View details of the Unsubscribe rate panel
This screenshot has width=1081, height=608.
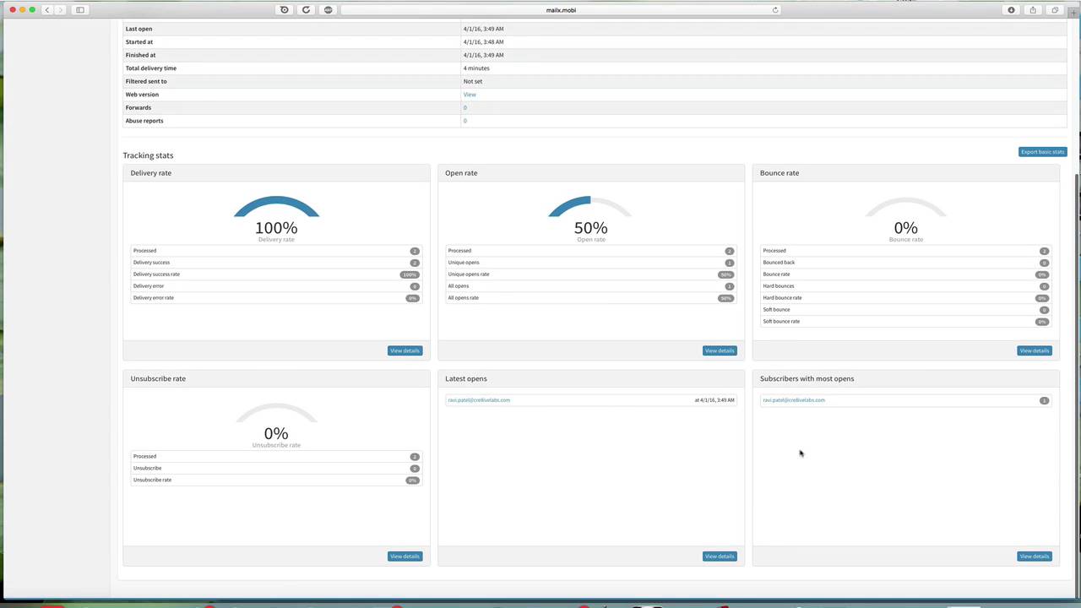point(405,556)
